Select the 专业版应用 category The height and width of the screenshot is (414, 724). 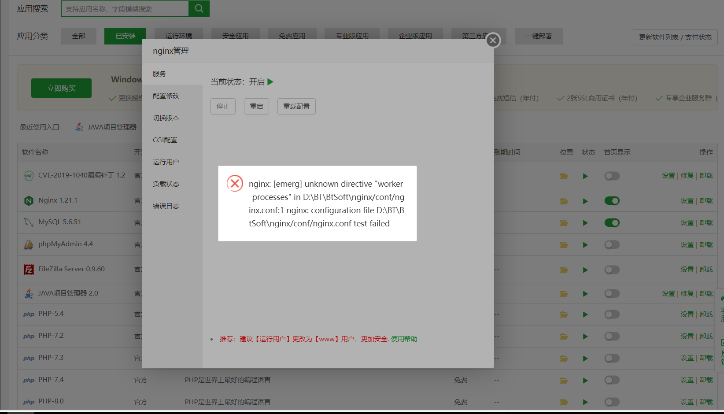[x=352, y=36]
